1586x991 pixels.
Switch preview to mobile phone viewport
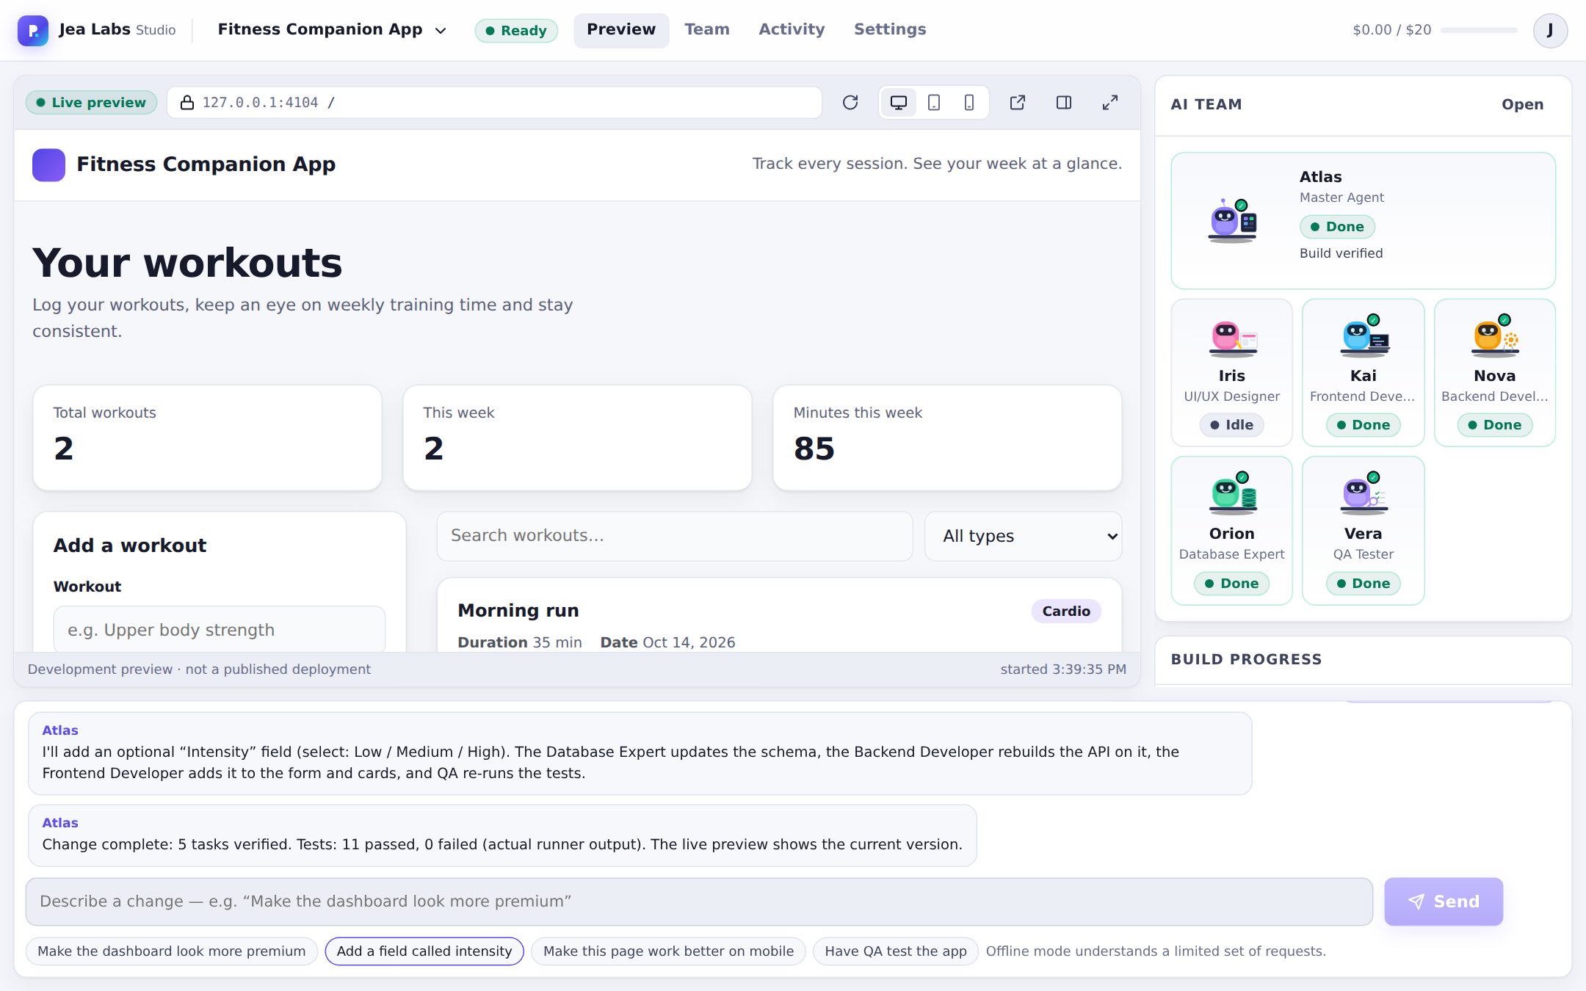tap(969, 103)
